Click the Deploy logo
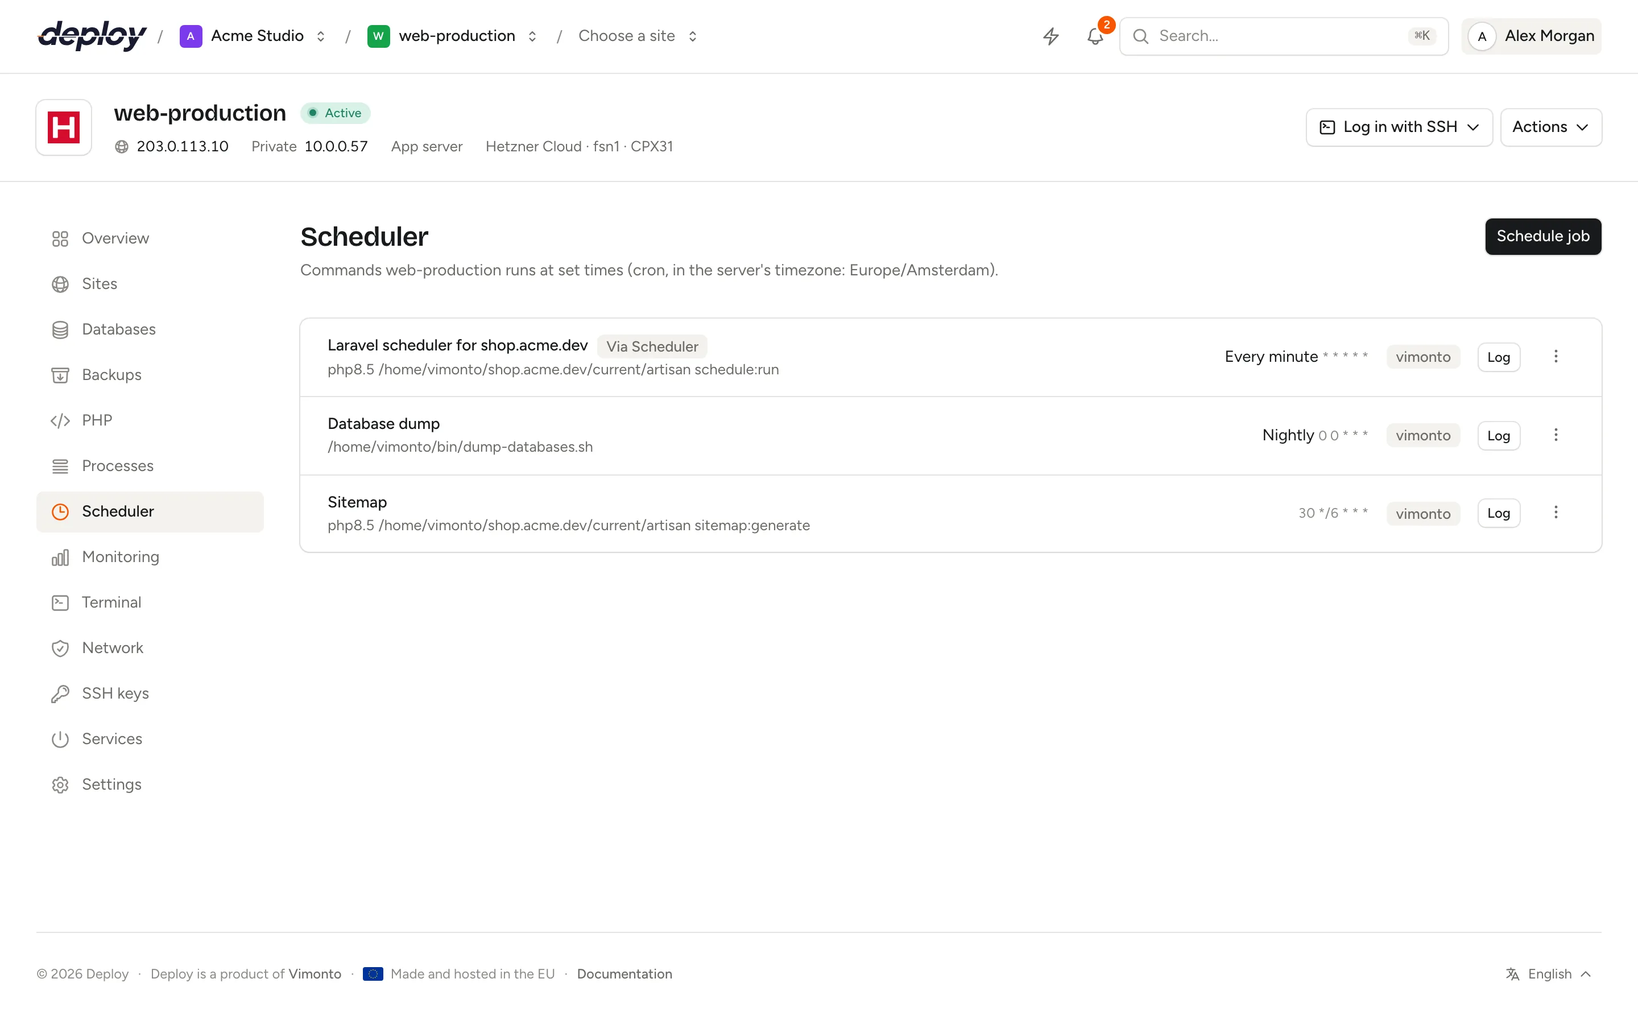The width and height of the screenshot is (1638, 1024). point(92,36)
